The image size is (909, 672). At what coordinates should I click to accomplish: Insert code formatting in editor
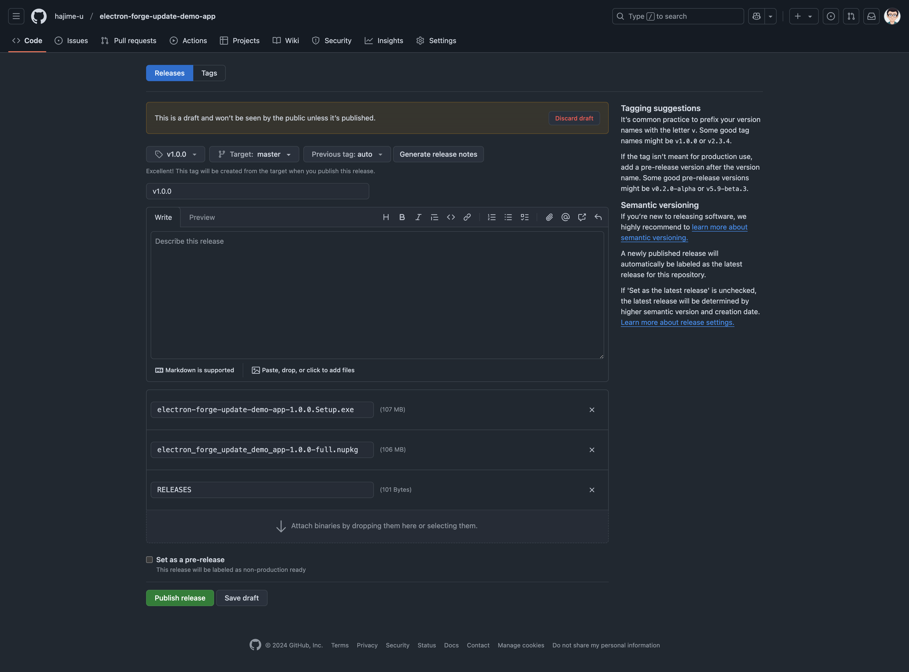[x=451, y=217]
